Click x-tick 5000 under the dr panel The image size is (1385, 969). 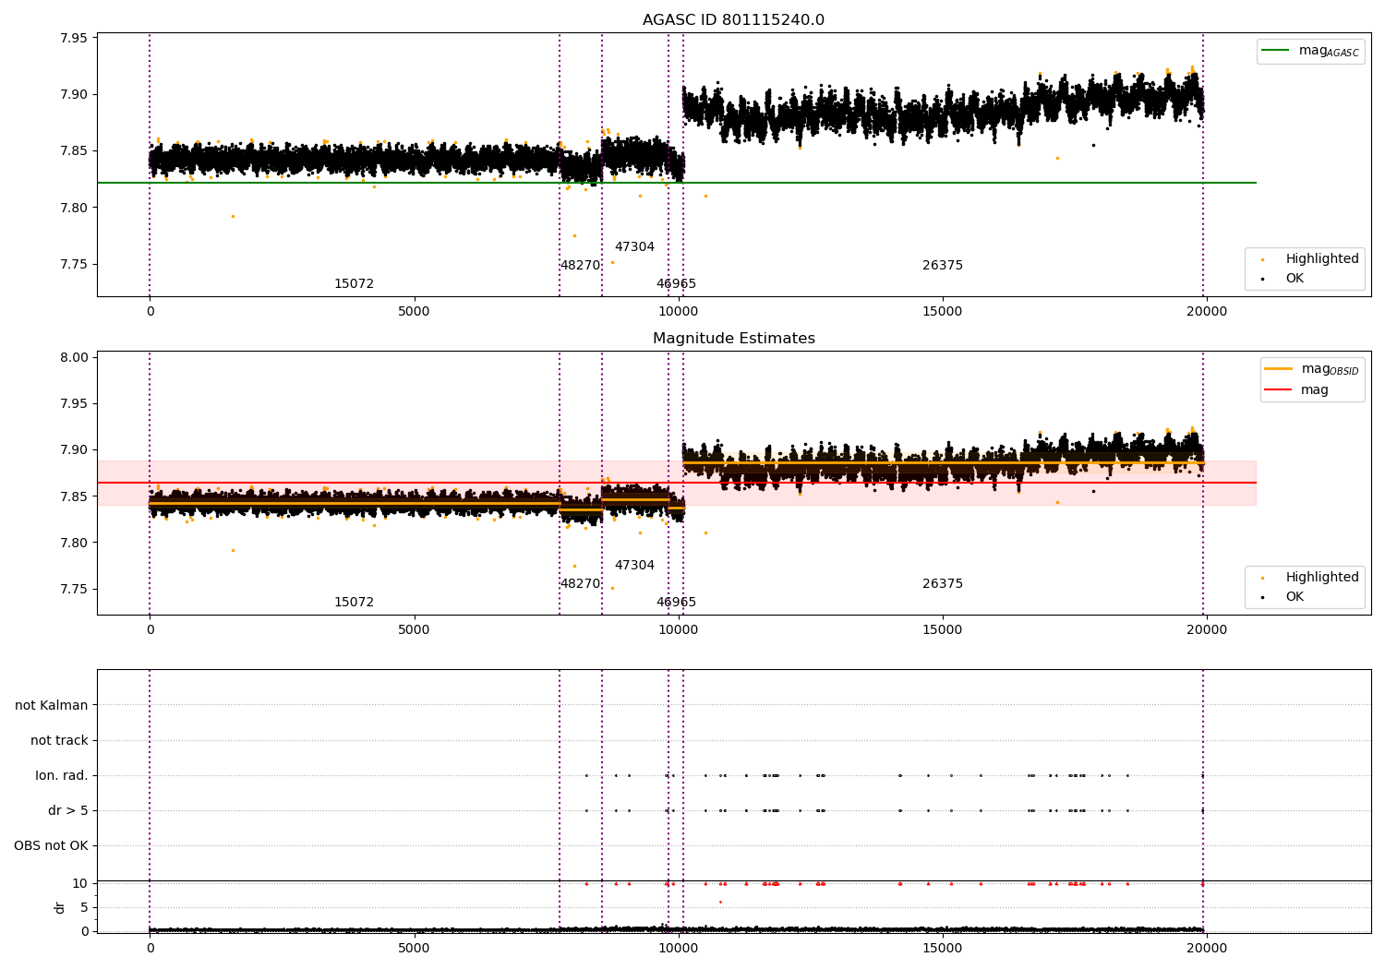(x=414, y=948)
